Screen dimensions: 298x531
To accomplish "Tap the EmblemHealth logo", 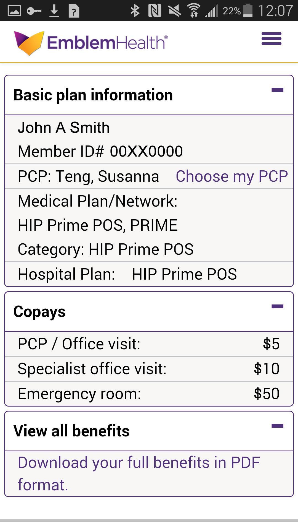I will [91, 43].
